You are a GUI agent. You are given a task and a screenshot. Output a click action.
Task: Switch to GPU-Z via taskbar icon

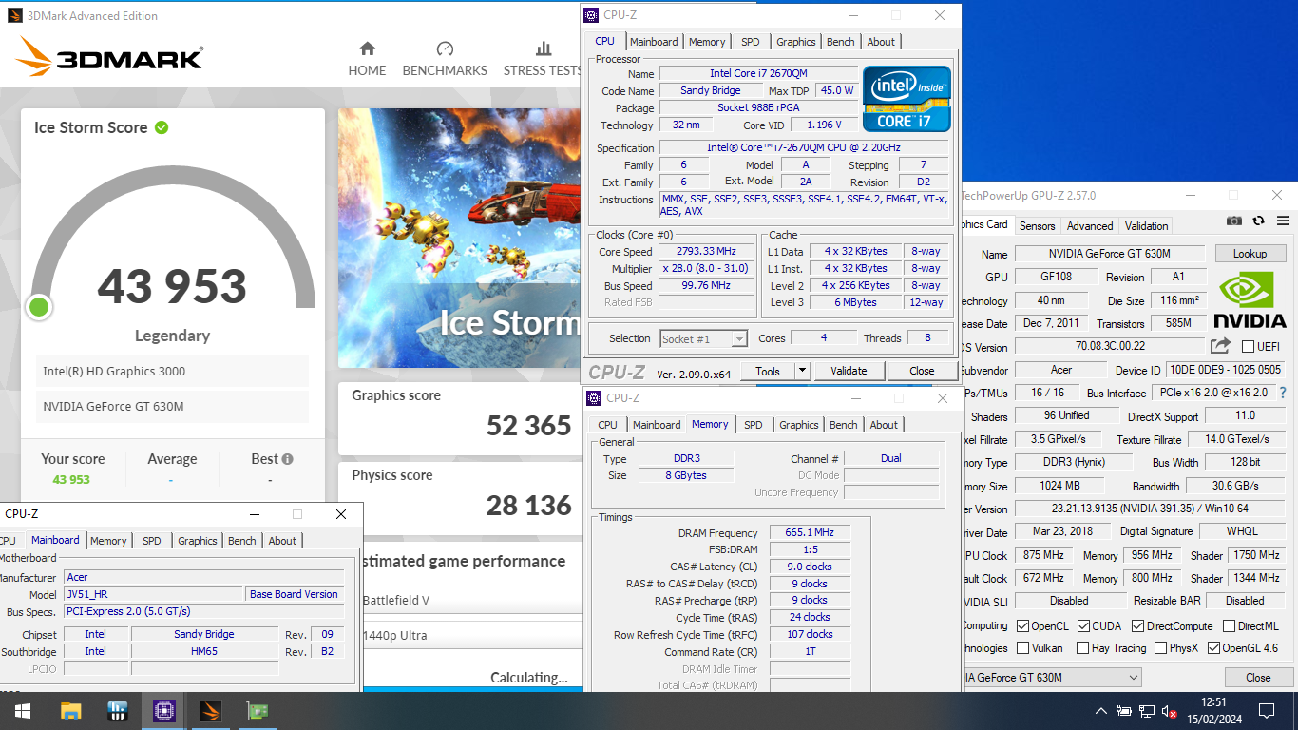[257, 711]
